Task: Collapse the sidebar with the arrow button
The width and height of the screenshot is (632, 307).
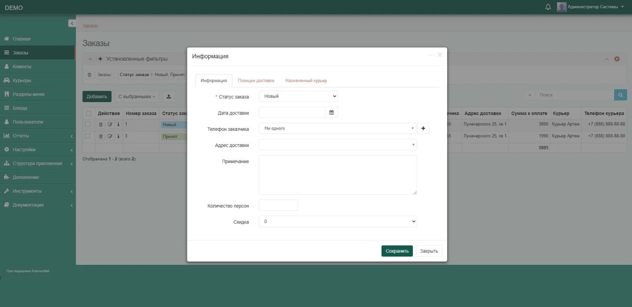Action: (x=72, y=24)
